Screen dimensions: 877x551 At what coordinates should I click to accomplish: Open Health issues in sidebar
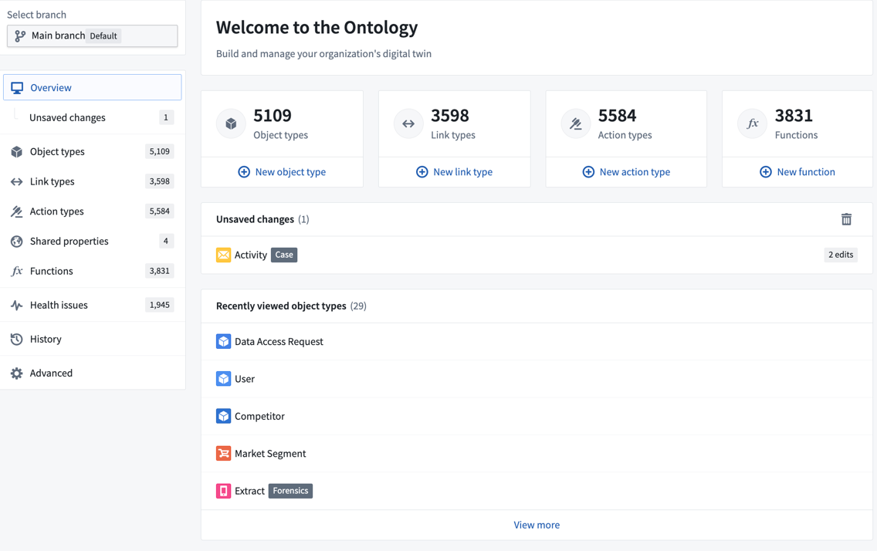[59, 305]
